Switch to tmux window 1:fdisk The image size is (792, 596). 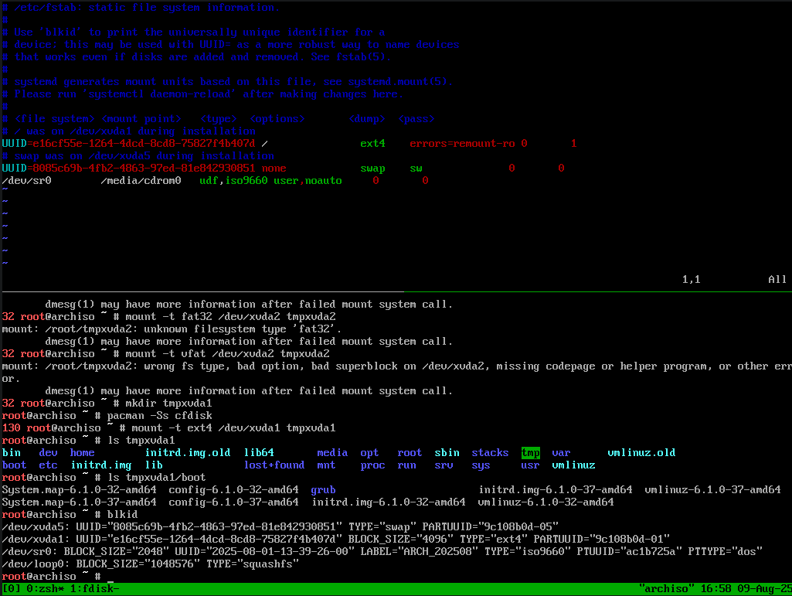[94, 589]
